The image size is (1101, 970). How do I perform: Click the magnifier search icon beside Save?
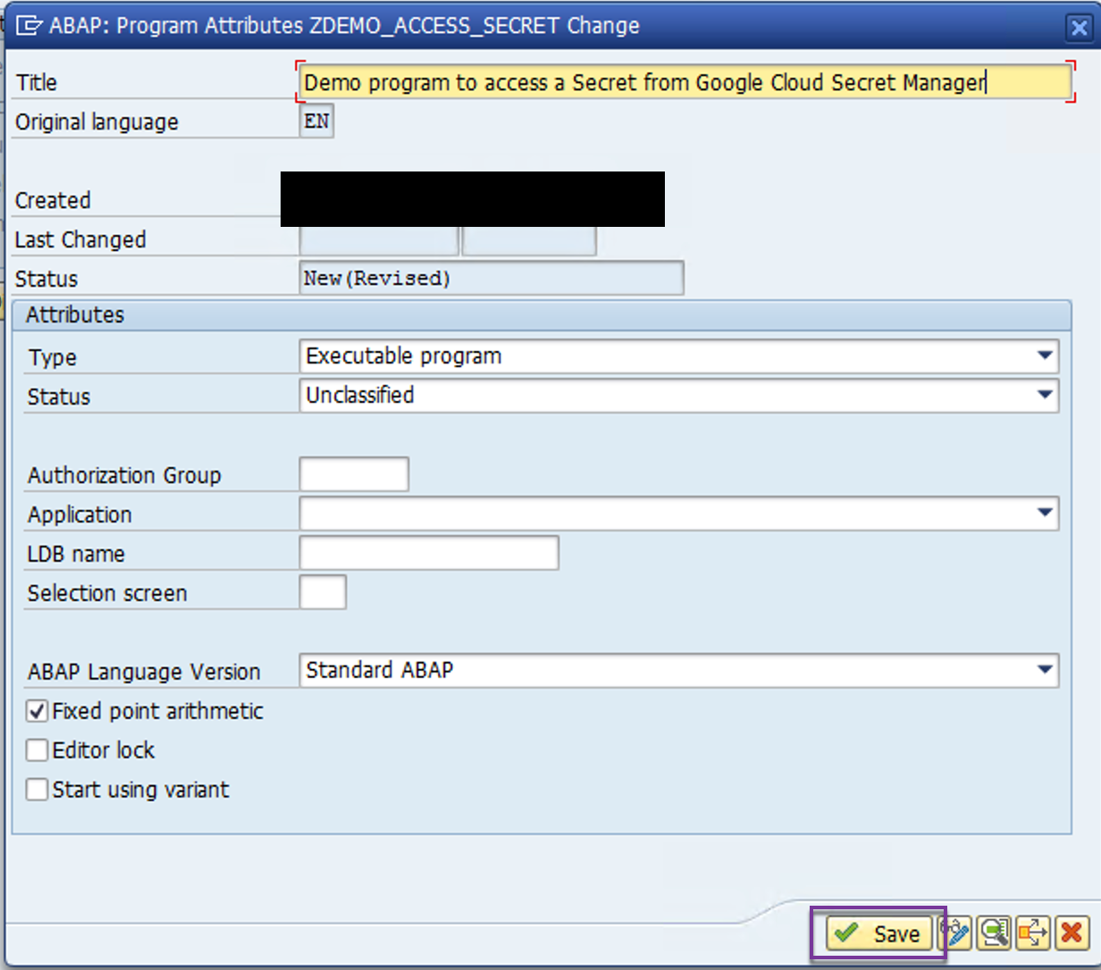[994, 933]
